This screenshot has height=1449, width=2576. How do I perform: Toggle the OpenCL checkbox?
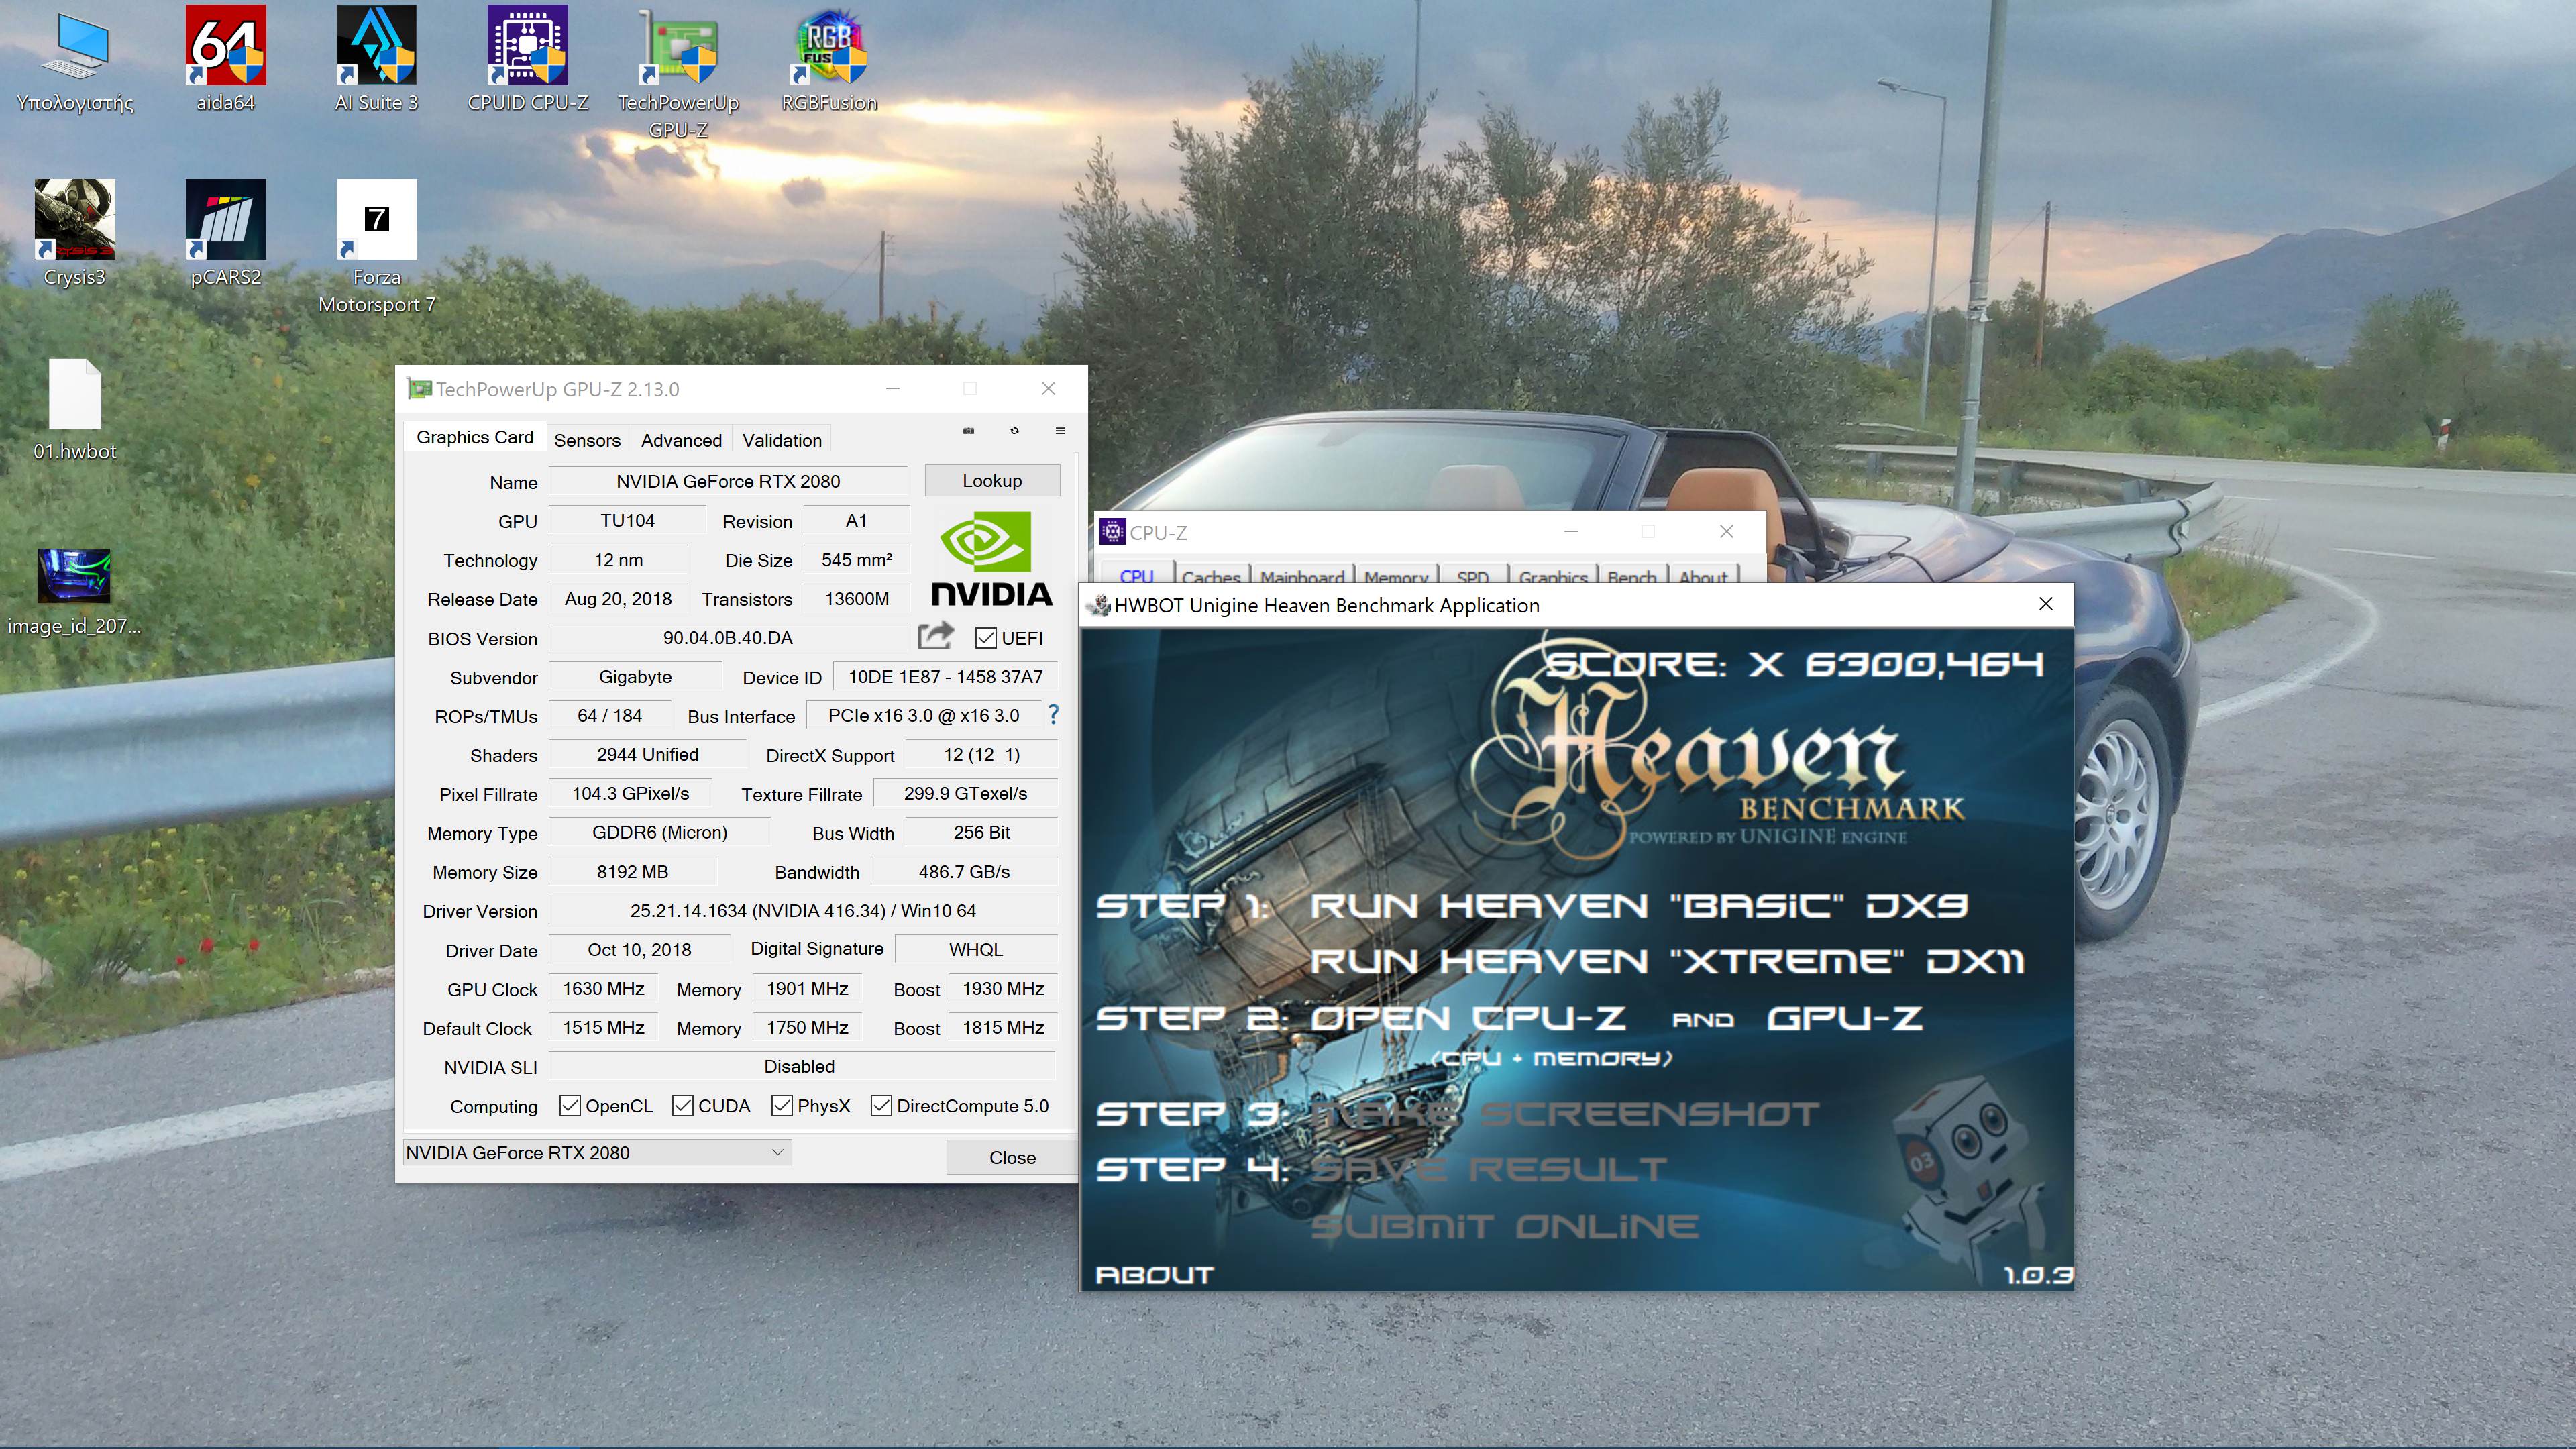tap(570, 1106)
